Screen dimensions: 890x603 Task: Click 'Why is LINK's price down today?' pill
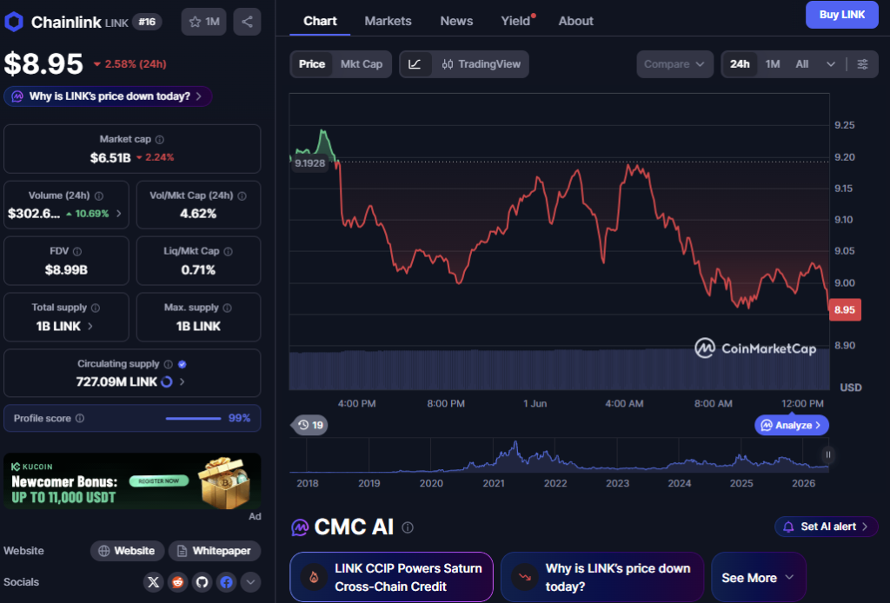pyautogui.click(x=108, y=96)
